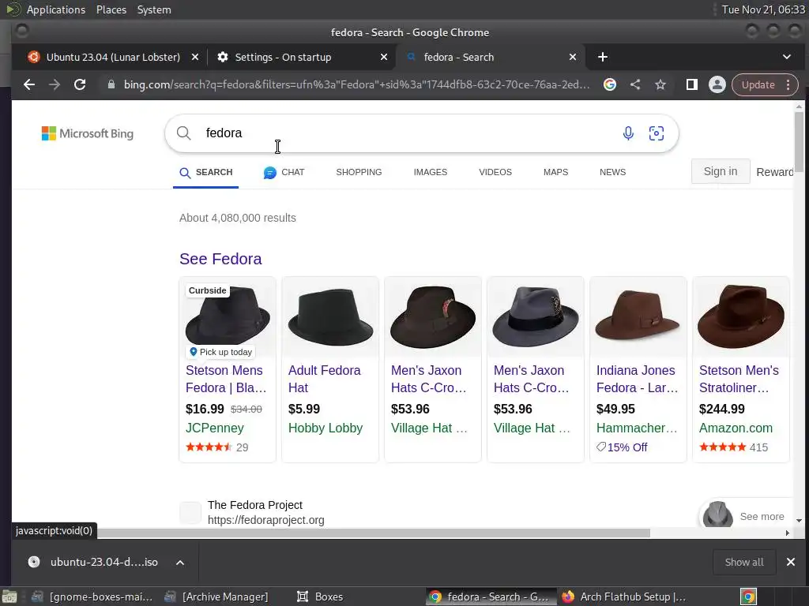This screenshot has width=809, height=606.
Task: Click the See more hat button
Action: (746, 515)
